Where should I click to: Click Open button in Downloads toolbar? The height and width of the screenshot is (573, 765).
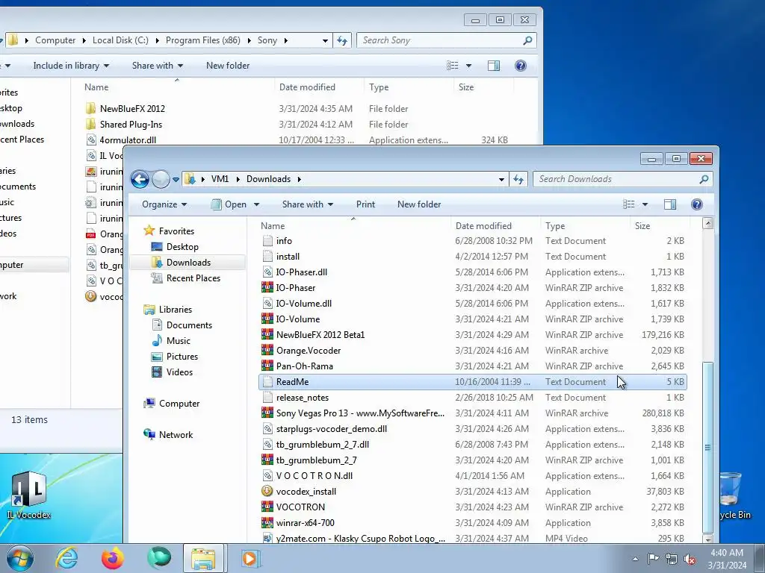[229, 204]
